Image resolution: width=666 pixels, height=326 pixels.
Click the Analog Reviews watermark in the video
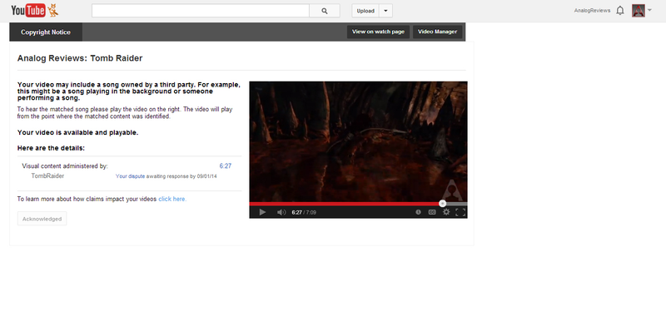pyautogui.click(x=452, y=190)
